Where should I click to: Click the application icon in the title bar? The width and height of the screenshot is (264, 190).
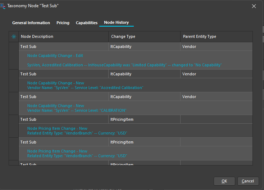point(4,6)
